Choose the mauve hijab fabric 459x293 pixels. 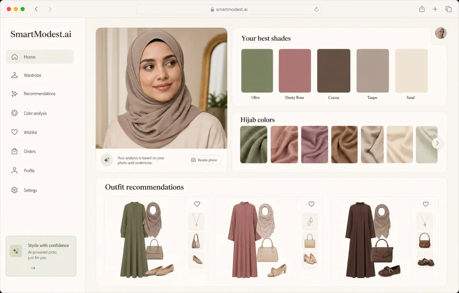click(x=315, y=144)
